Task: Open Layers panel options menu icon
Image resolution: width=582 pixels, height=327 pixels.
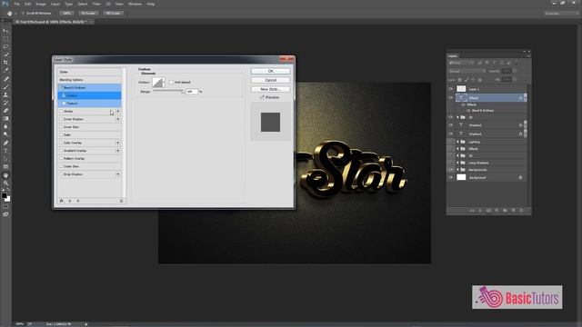Action: click(x=528, y=56)
